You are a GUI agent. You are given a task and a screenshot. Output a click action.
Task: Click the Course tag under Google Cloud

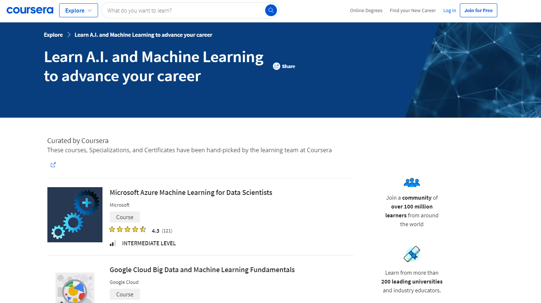tap(125, 294)
